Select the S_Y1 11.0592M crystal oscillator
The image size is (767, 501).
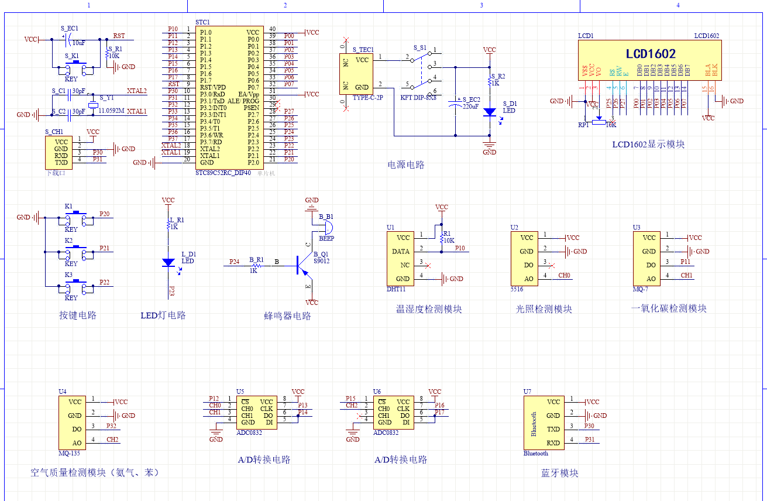(x=92, y=105)
